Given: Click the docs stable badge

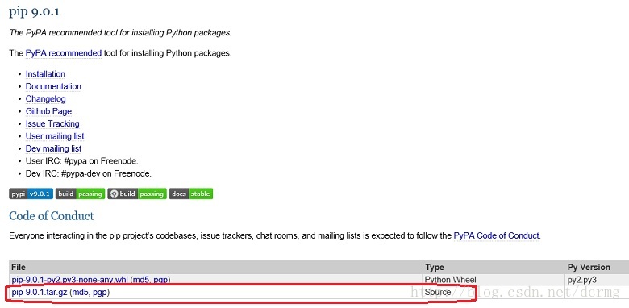Looking at the screenshot, I should (x=191, y=194).
